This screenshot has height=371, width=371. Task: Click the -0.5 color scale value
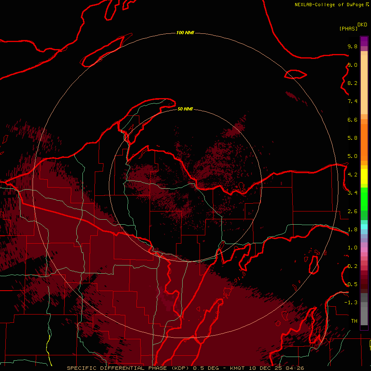351,284
